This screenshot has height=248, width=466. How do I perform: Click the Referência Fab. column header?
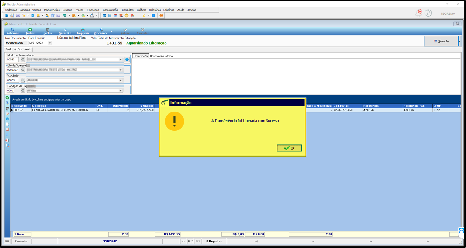(417, 106)
